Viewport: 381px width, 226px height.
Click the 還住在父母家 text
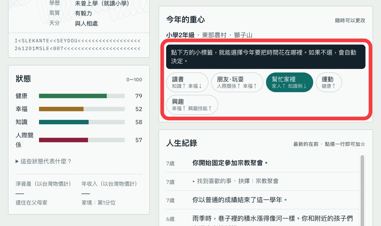31,203
